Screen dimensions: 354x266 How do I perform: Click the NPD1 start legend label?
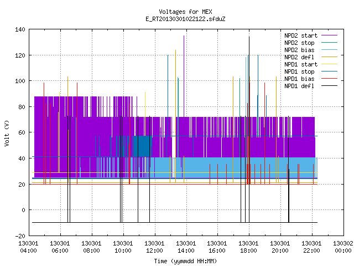[x=301, y=64]
